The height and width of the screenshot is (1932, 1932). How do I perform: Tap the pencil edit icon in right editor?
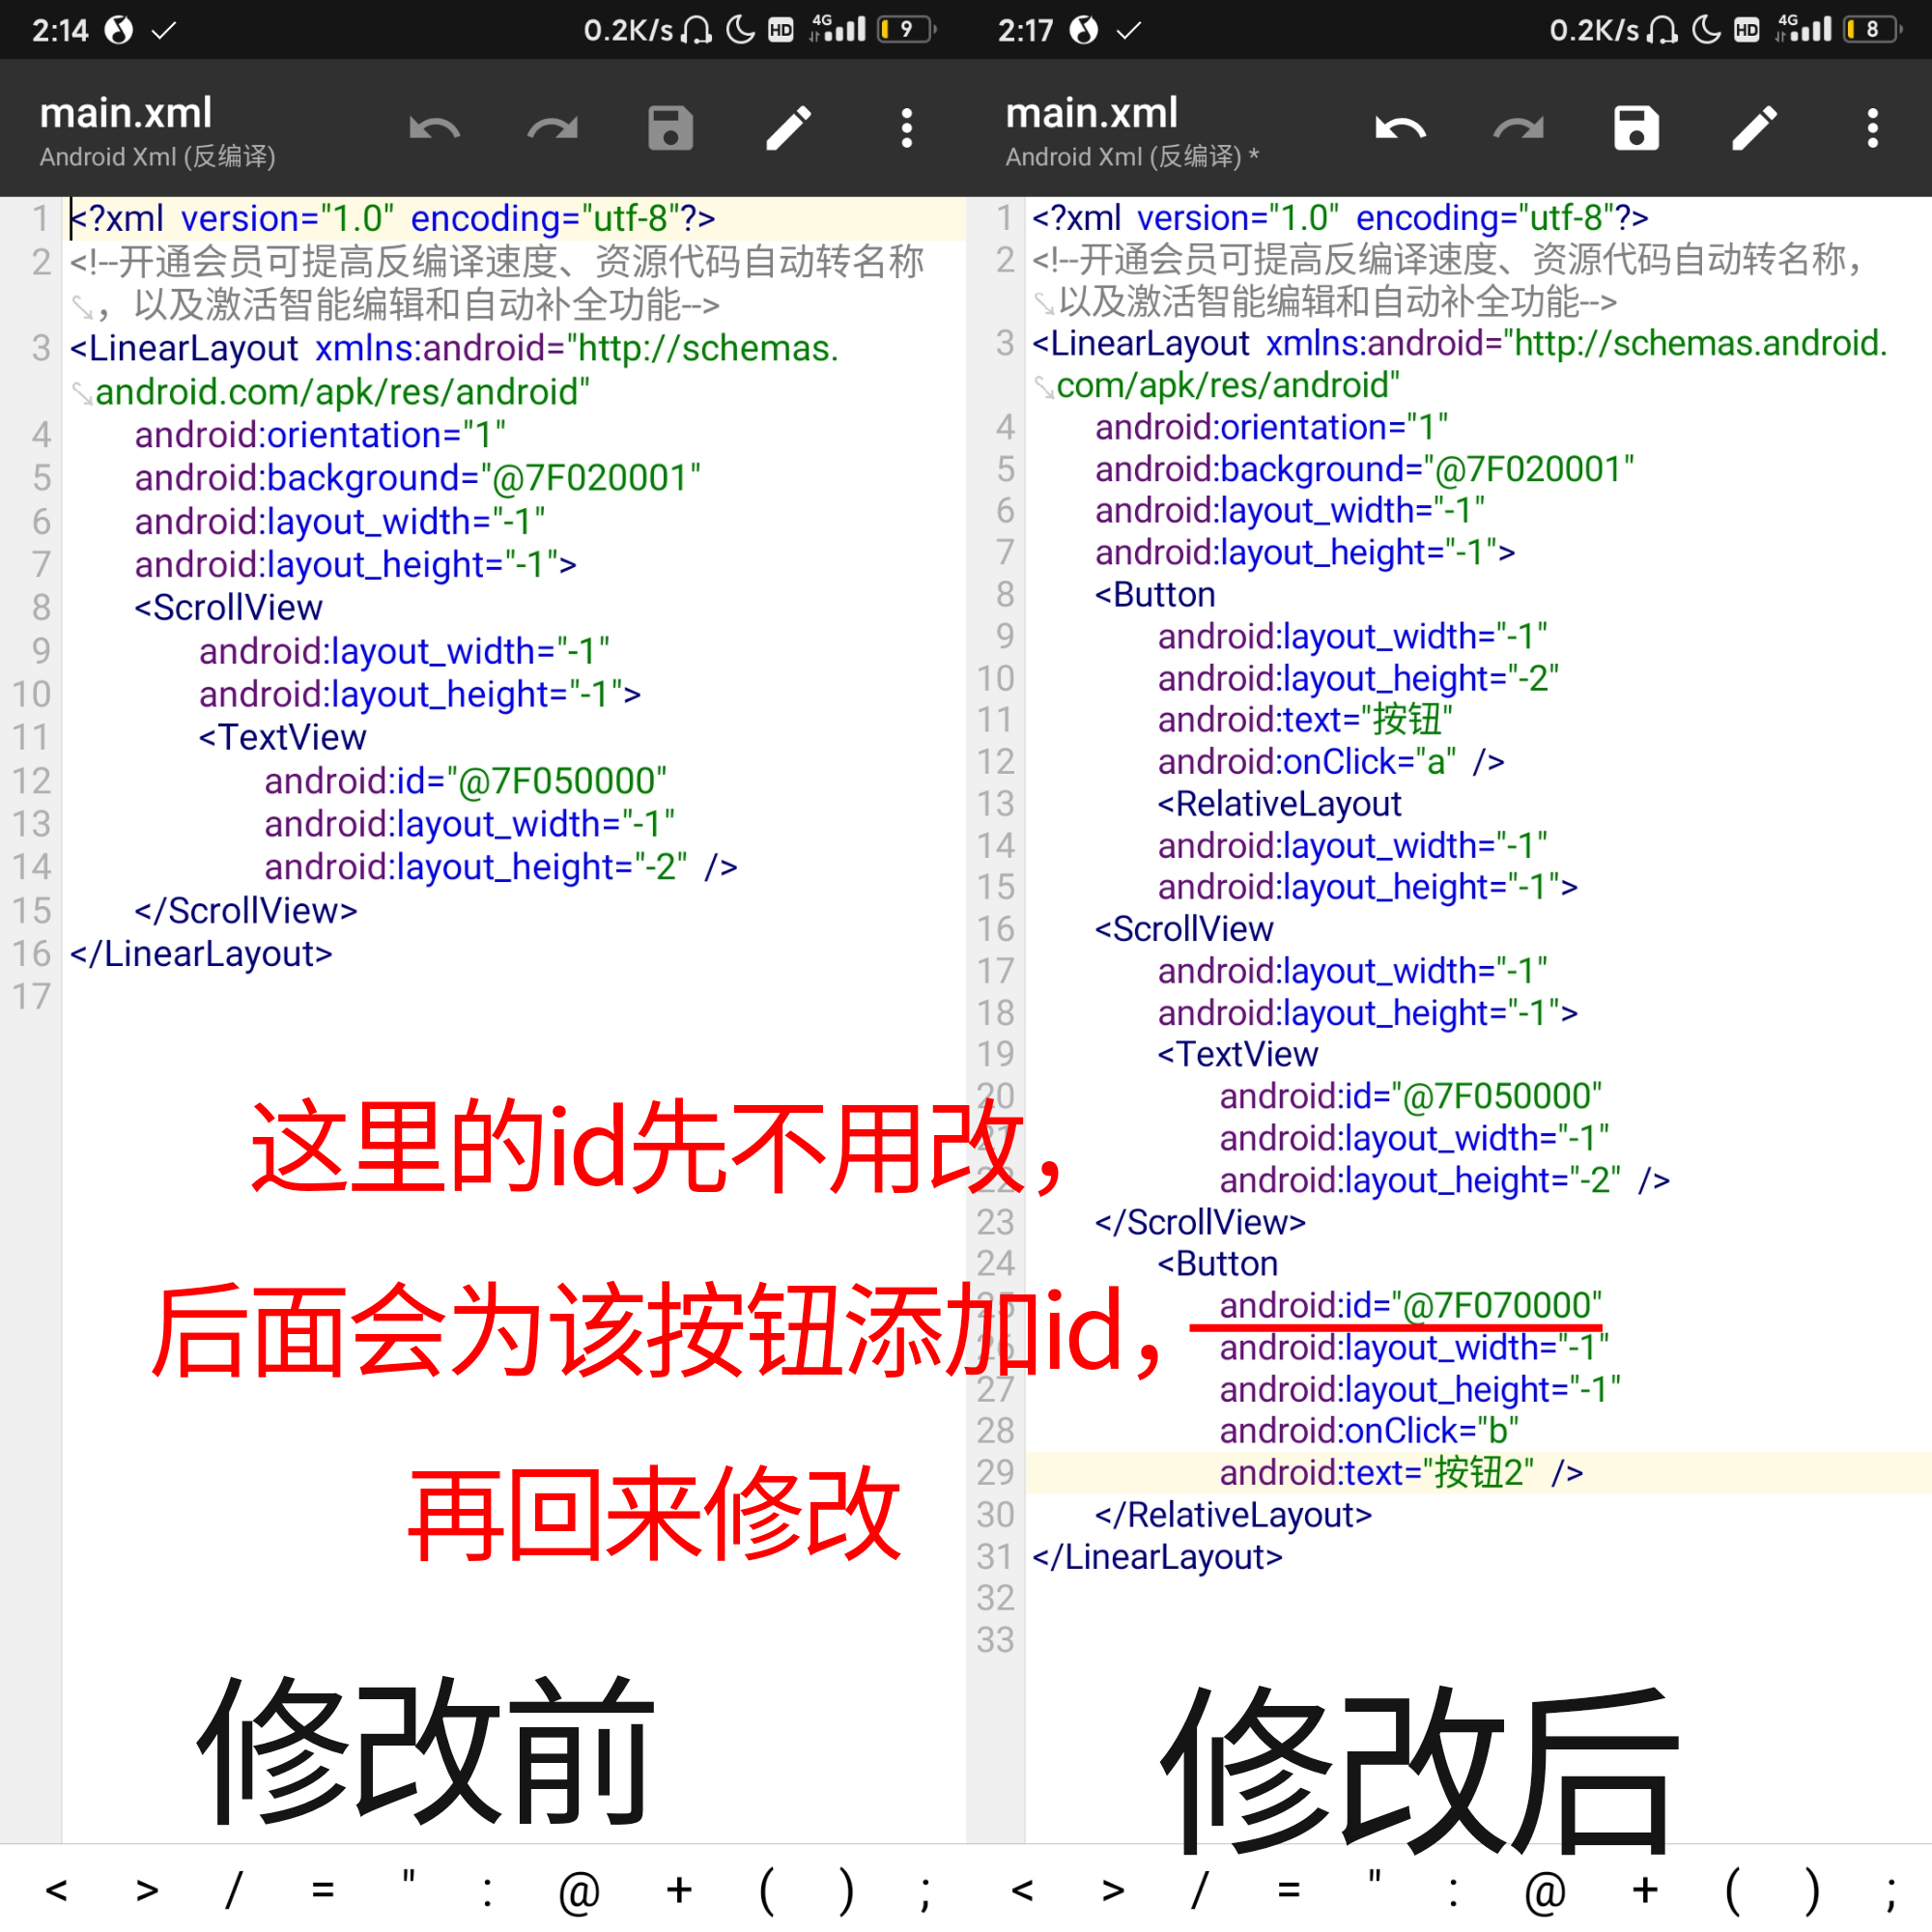pyautogui.click(x=1754, y=128)
